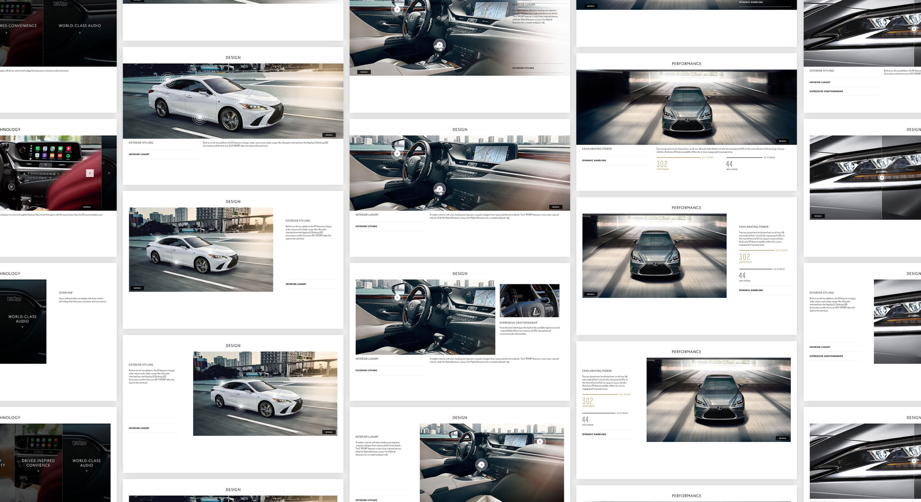This screenshot has width=921, height=502.
Task: Close the Expressive Craftsmanship hotspot with X
Action: click(397, 298)
